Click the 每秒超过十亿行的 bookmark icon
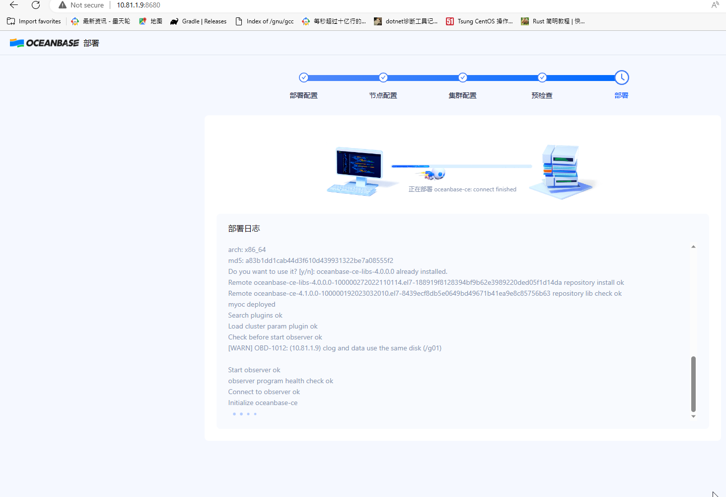 (306, 21)
